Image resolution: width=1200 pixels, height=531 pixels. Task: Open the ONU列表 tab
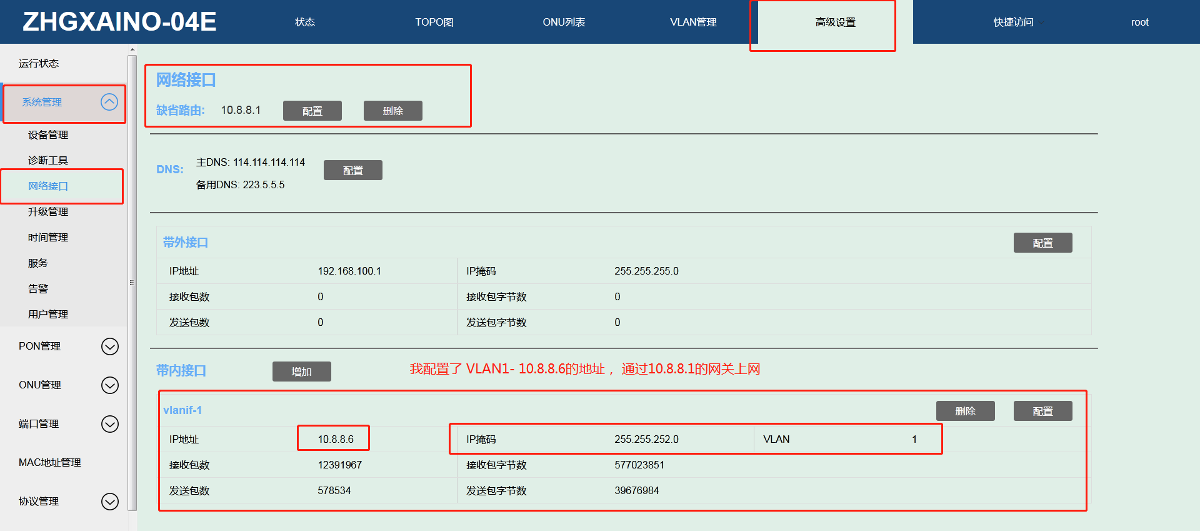(563, 23)
